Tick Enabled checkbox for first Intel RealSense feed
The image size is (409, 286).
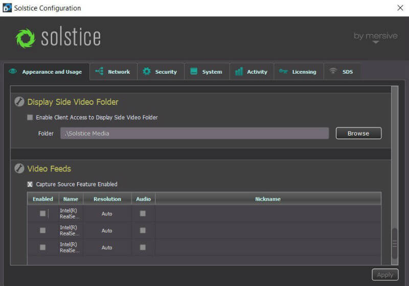[x=42, y=213]
